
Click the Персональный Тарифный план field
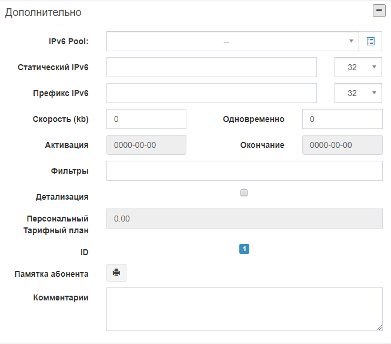coord(245,219)
